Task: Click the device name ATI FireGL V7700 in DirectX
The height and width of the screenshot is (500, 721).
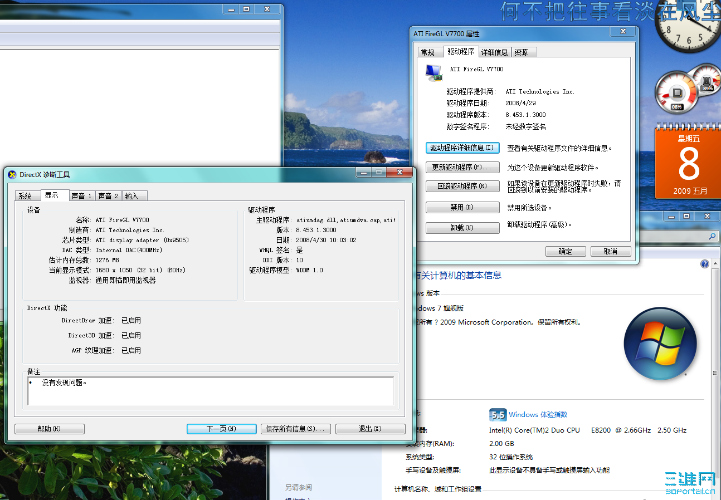Action: pos(123,220)
